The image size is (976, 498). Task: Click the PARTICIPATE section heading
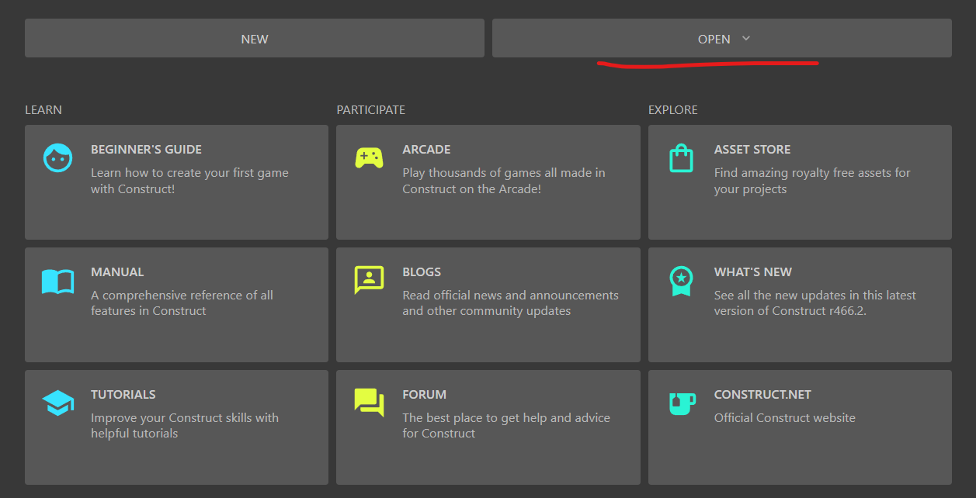click(x=371, y=110)
